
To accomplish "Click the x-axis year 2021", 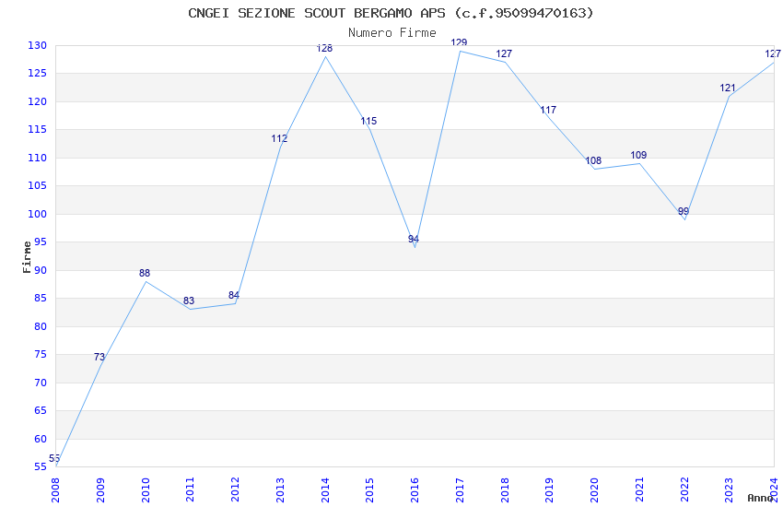I will coord(639,490).
